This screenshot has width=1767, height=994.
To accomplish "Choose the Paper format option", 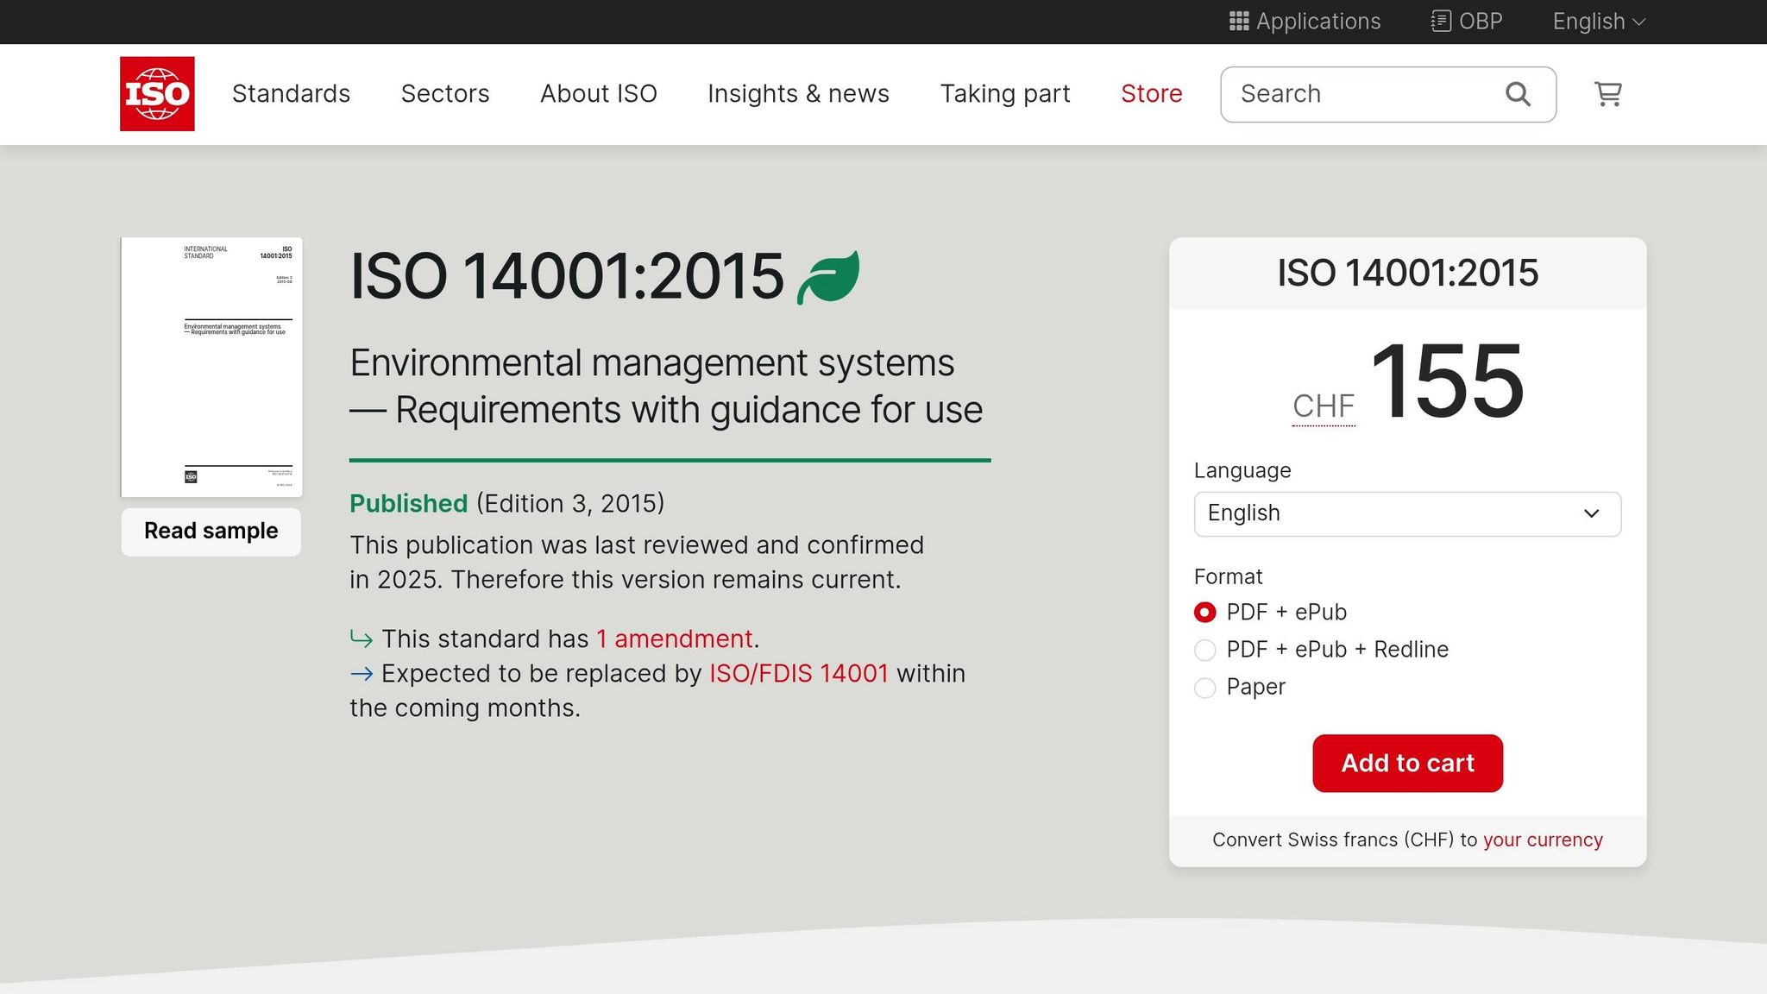I will click(1204, 688).
